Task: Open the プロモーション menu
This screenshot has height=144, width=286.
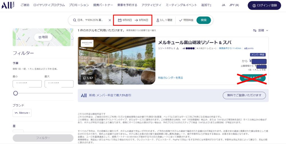Action: [x=79, y=5]
